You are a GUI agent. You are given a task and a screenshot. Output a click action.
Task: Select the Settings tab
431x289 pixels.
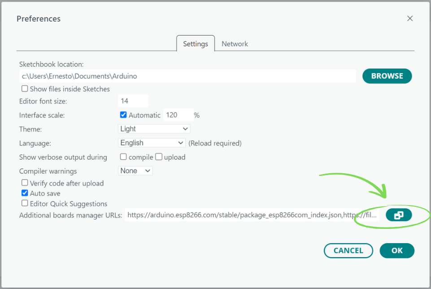click(x=196, y=44)
